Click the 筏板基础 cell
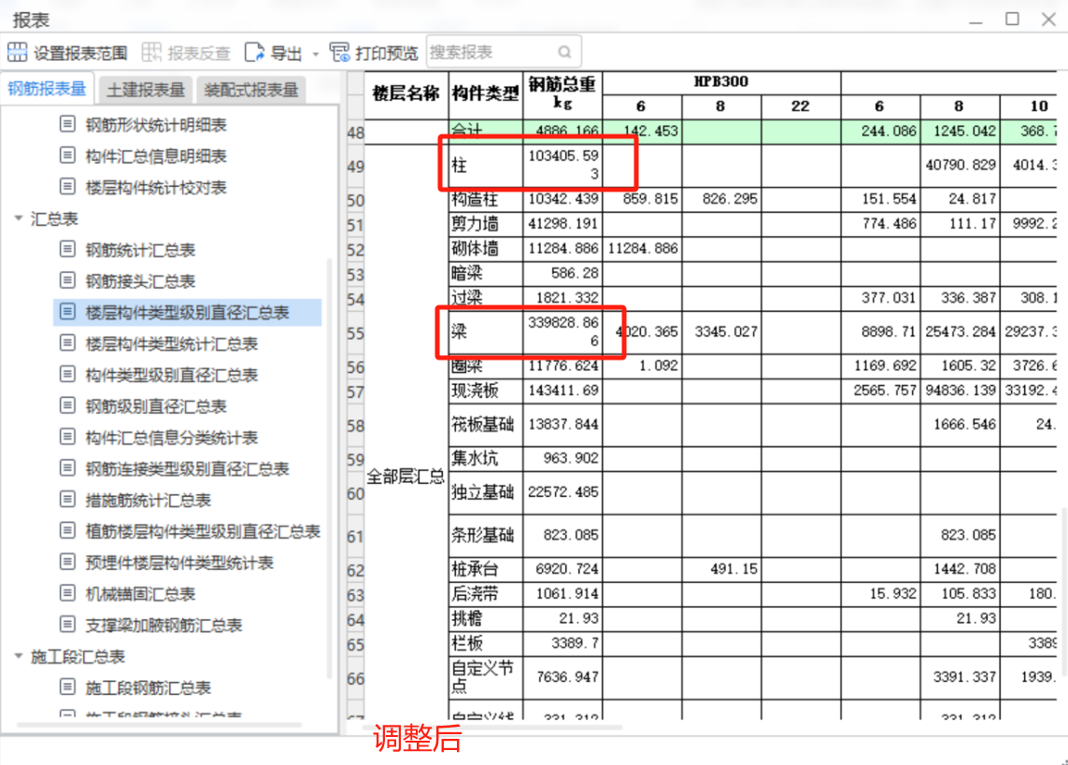 [486, 425]
